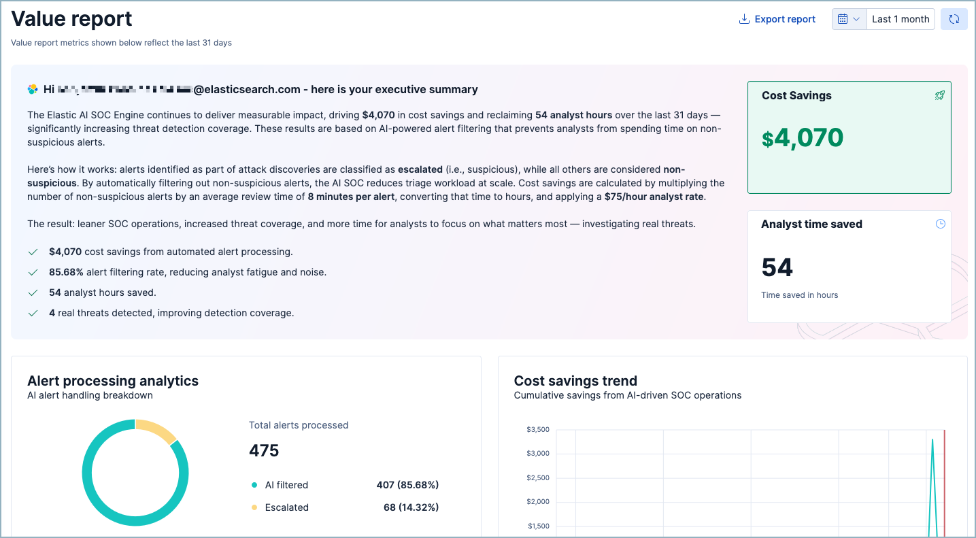Viewport: 976px width, 538px height.
Task: Click the check beside the 85.68% filtering bullet
Action: [33, 271]
